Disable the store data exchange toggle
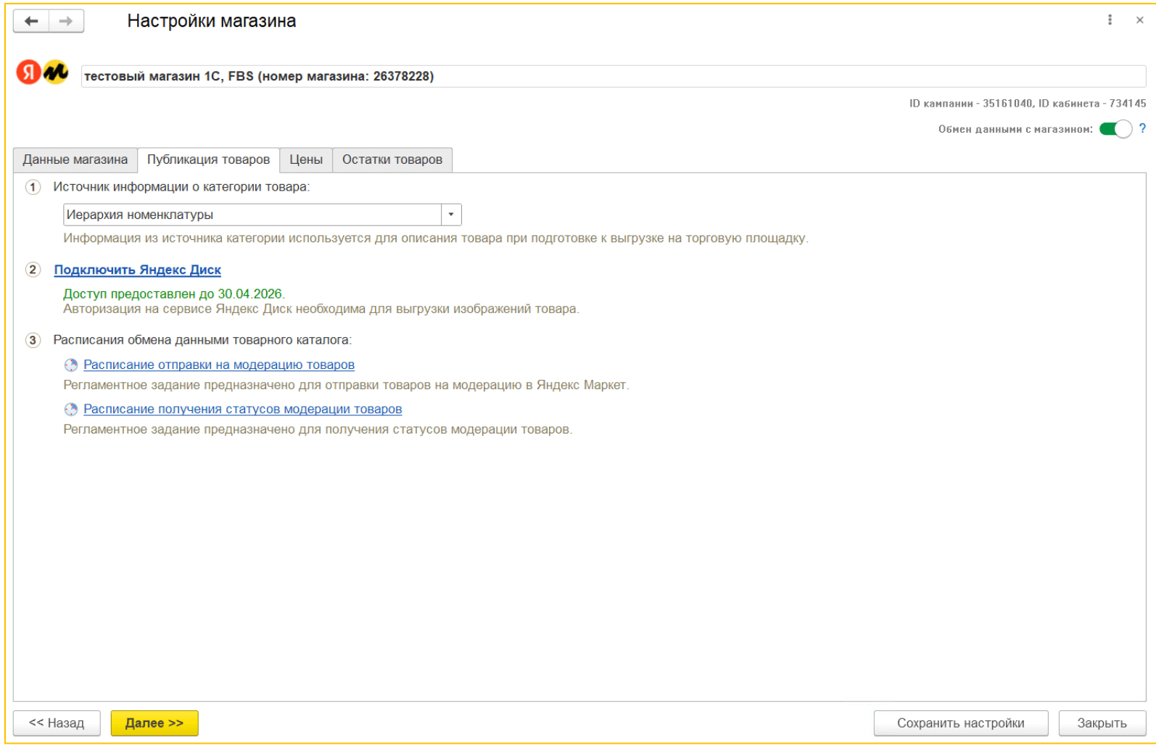Viewport: 1156px width, 748px height. pyautogui.click(x=1115, y=129)
